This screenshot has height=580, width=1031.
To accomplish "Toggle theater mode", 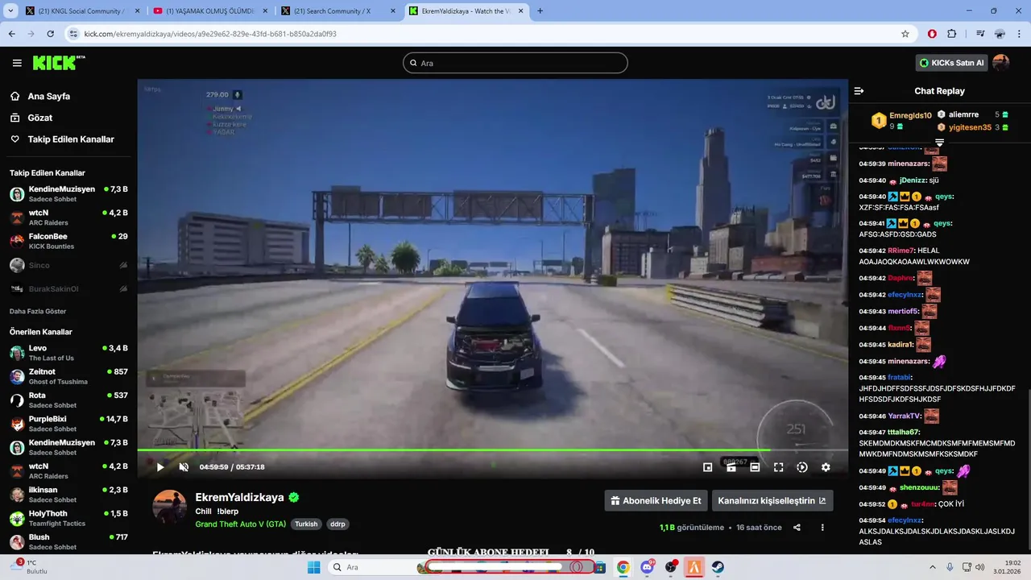I will click(x=755, y=467).
